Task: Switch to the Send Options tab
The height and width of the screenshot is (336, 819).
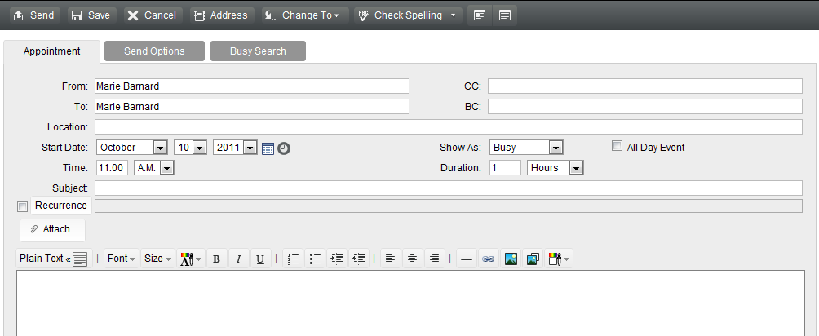Action: pos(154,51)
